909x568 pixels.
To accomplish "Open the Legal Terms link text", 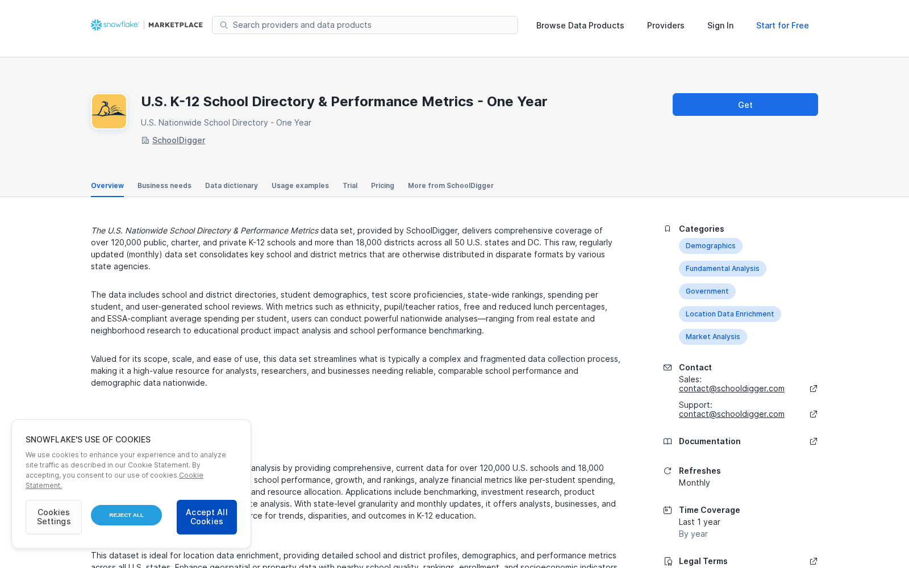I will pyautogui.click(x=703, y=561).
